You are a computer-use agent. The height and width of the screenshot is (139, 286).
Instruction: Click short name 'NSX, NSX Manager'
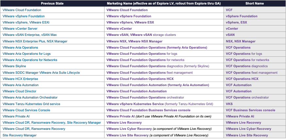pyautogui.click(x=255, y=41)
